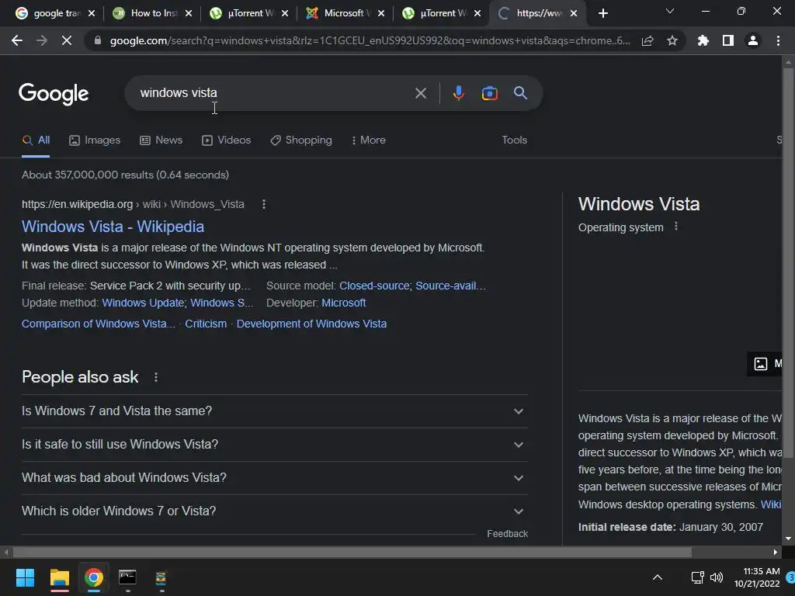Open the More search filters dropdown
795x596 pixels.
(x=369, y=140)
